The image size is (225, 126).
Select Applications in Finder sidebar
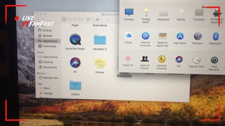(x=48, y=41)
